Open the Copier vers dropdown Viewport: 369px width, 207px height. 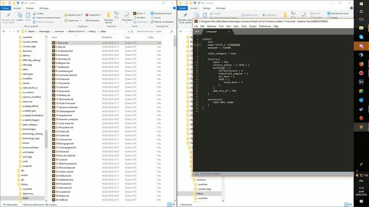[73, 21]
